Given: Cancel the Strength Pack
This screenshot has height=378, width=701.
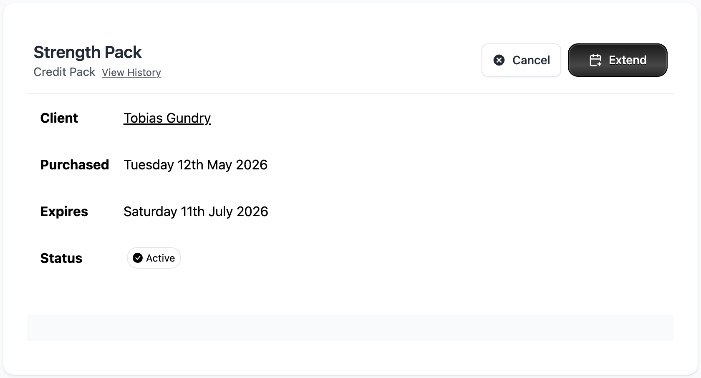Looking at the screenshot, I should pos(521,60).
